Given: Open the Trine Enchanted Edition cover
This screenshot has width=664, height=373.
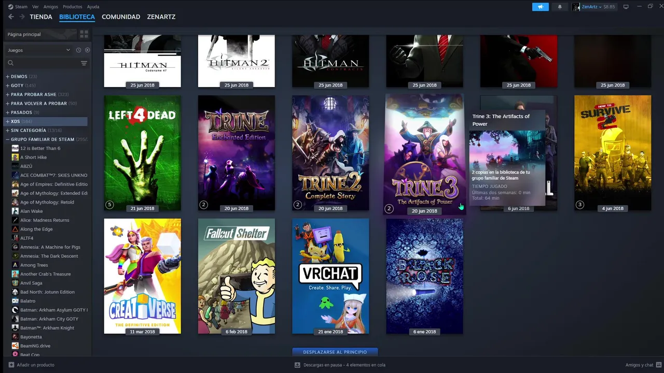Looking at the screenshot, I should click(237, 153).
